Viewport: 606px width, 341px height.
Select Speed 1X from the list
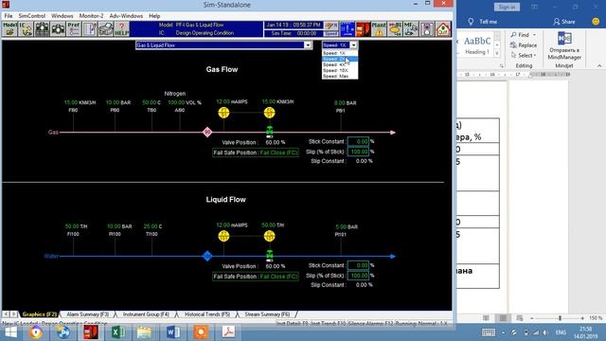pos(340,53)
